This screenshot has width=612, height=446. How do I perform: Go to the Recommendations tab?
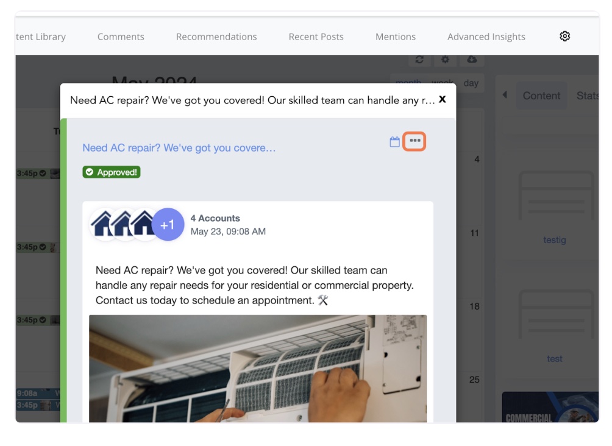point(216,37)
